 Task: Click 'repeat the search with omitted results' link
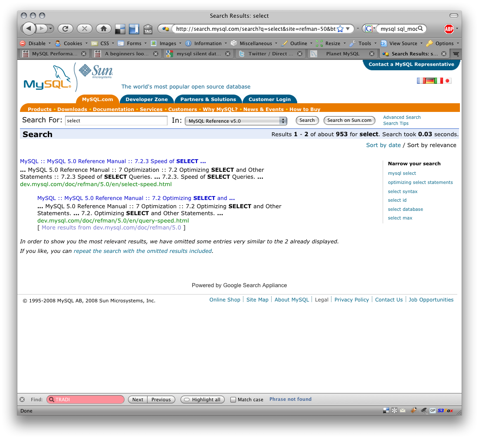(x=143, y=251)
